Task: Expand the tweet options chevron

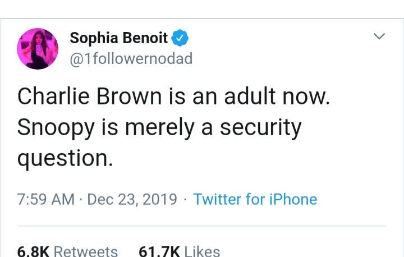Action: (379, 36)
